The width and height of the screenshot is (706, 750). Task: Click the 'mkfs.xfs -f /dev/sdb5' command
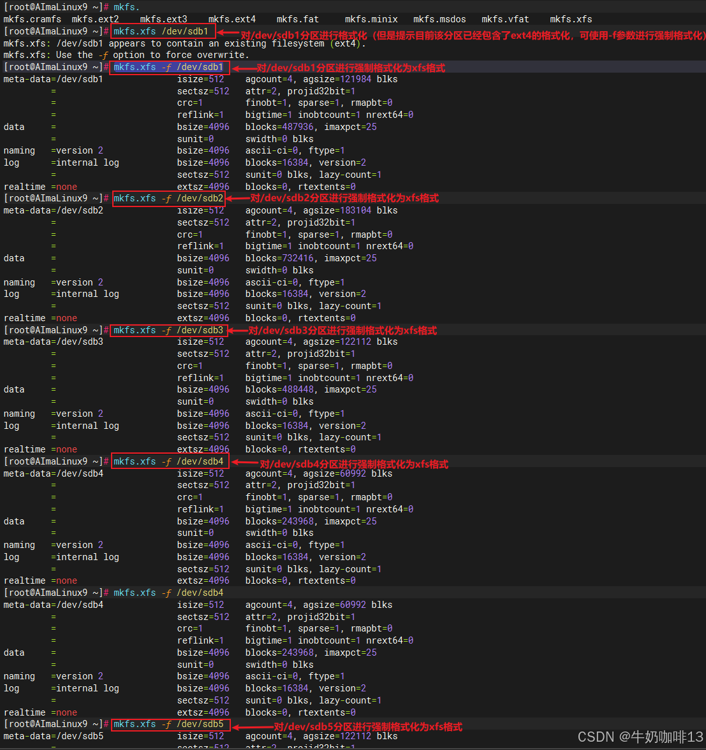point(168,724)
